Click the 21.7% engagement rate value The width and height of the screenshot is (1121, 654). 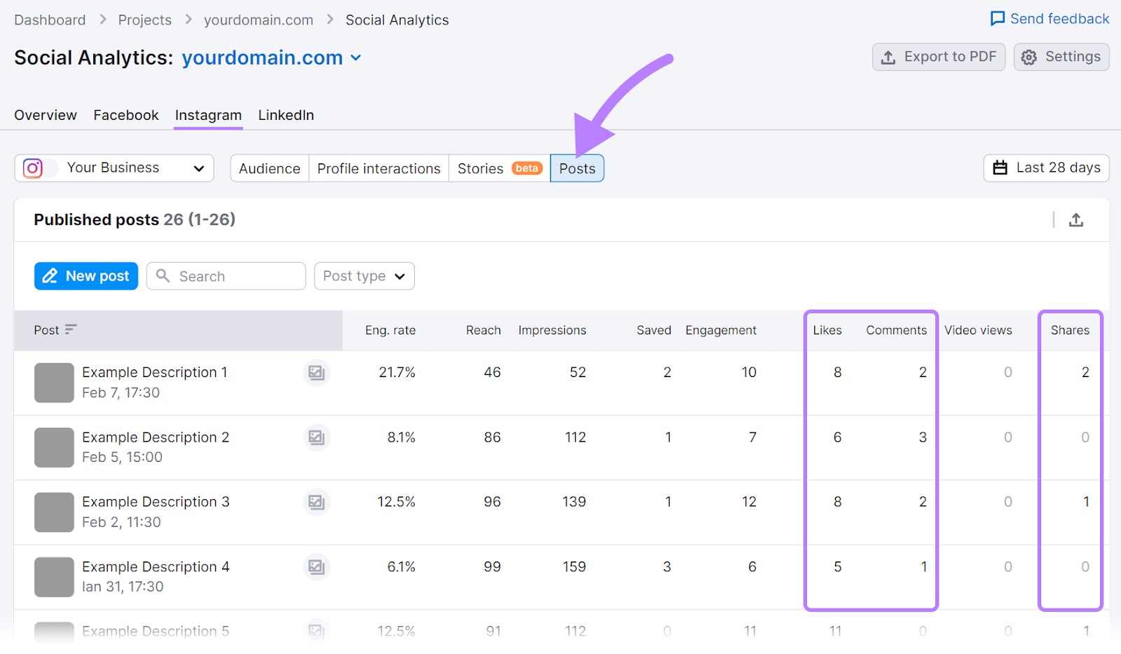pyautogui.click(x=397, y=372)
